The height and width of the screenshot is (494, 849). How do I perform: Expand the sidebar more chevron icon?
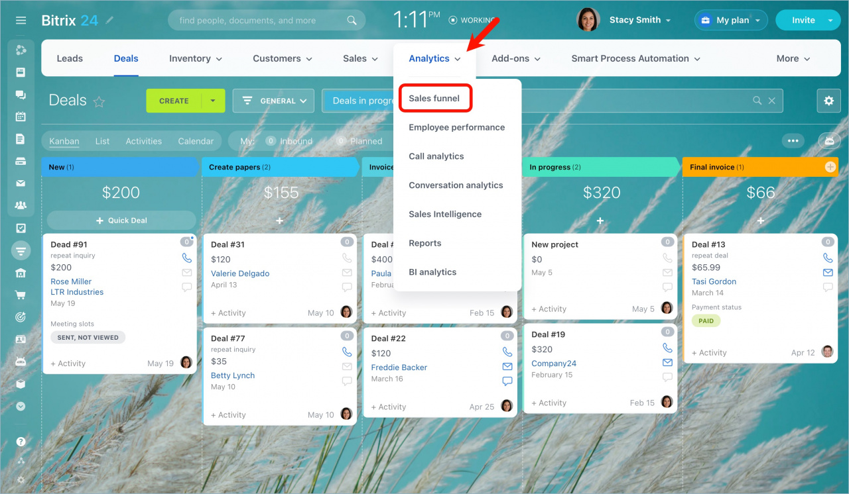[x=21, y=406]
